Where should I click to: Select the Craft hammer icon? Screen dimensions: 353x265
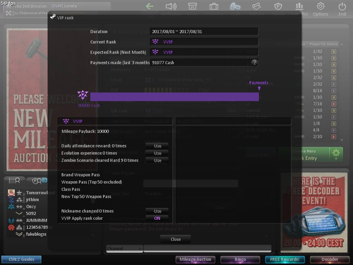pos(235,6)
